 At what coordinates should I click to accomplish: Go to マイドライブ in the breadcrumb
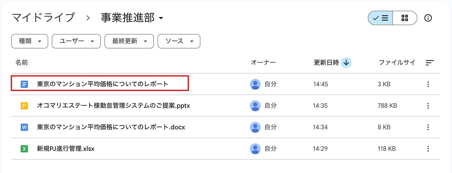coord(44,18)
